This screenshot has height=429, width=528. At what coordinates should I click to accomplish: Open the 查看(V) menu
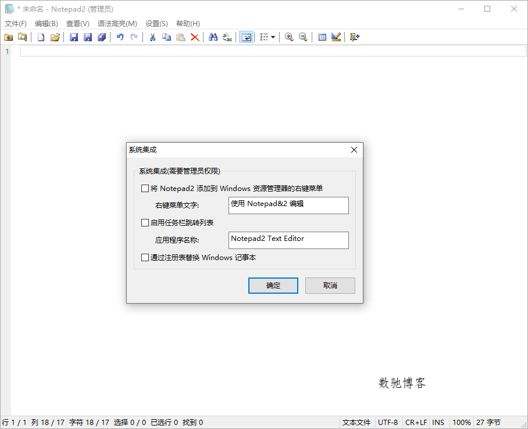78,24
